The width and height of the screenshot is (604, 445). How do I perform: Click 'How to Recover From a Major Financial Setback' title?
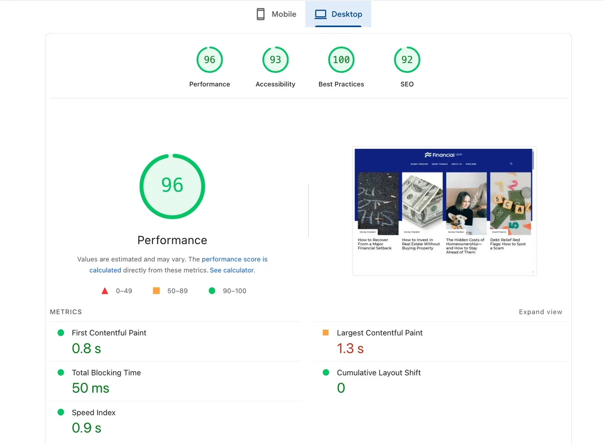tap(375, 244)
